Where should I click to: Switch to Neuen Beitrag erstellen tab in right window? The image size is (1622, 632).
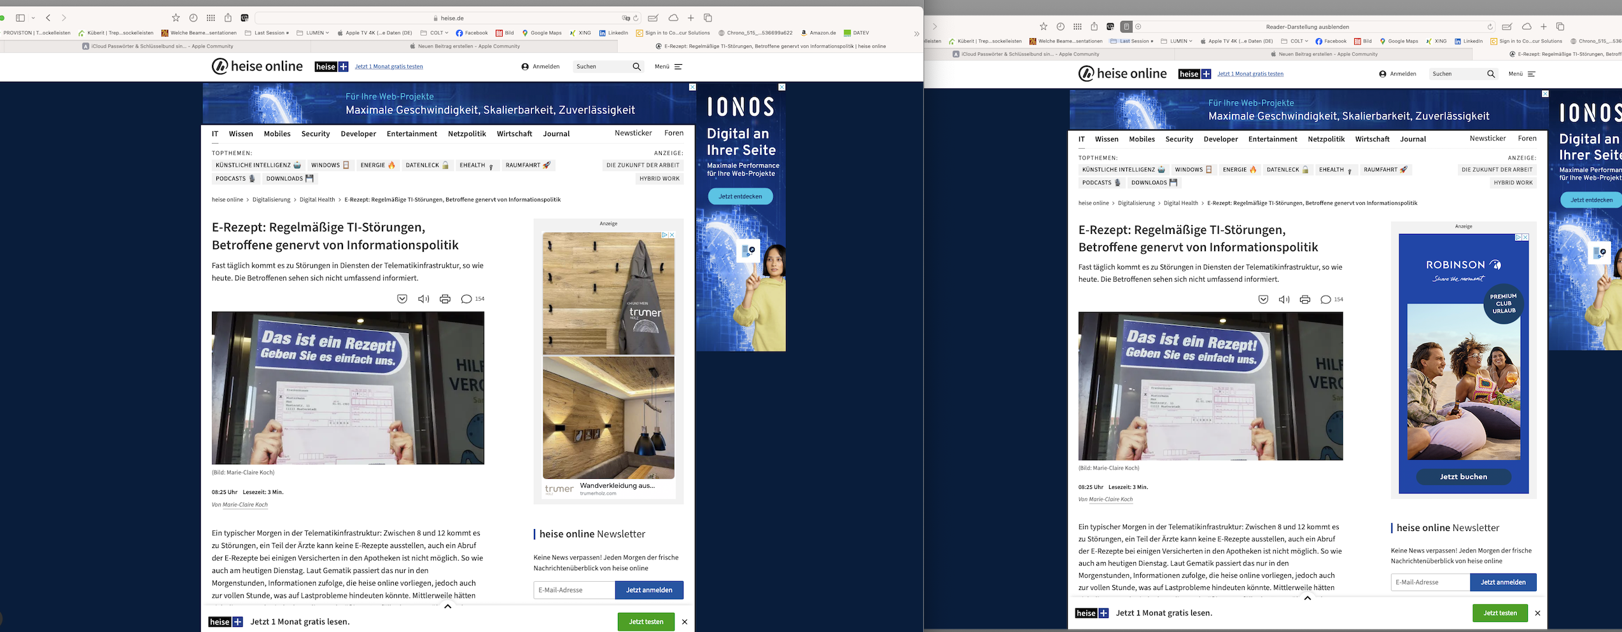tap(1324, 54)
